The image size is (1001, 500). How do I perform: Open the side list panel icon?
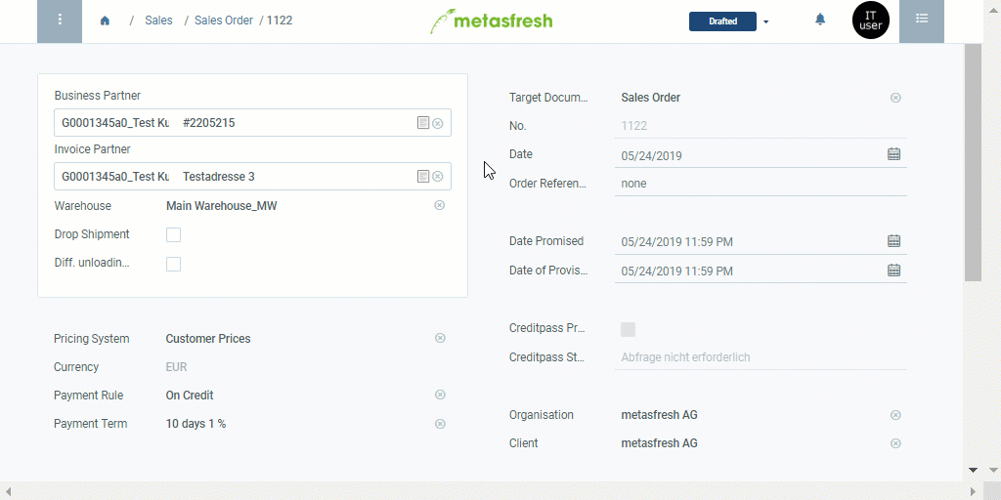click(921, 21)
